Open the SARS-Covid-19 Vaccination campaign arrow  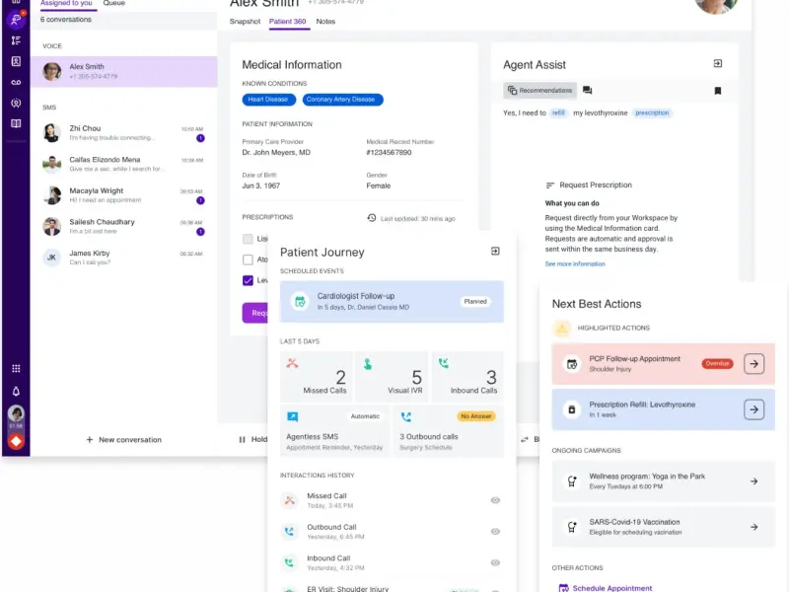[753, 527]
